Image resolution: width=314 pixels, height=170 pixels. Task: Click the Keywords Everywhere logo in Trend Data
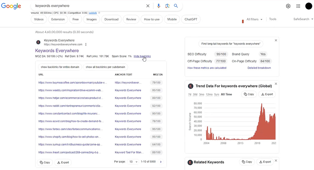pyautogui.click(x=190, y=86)
